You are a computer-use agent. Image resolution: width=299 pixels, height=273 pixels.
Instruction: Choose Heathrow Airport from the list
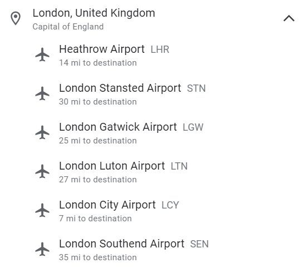click(149, 55)
